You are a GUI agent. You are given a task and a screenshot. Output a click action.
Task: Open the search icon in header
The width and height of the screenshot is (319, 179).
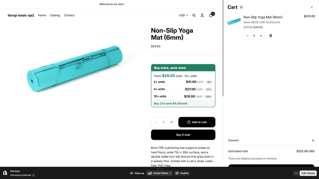point(194,15)
